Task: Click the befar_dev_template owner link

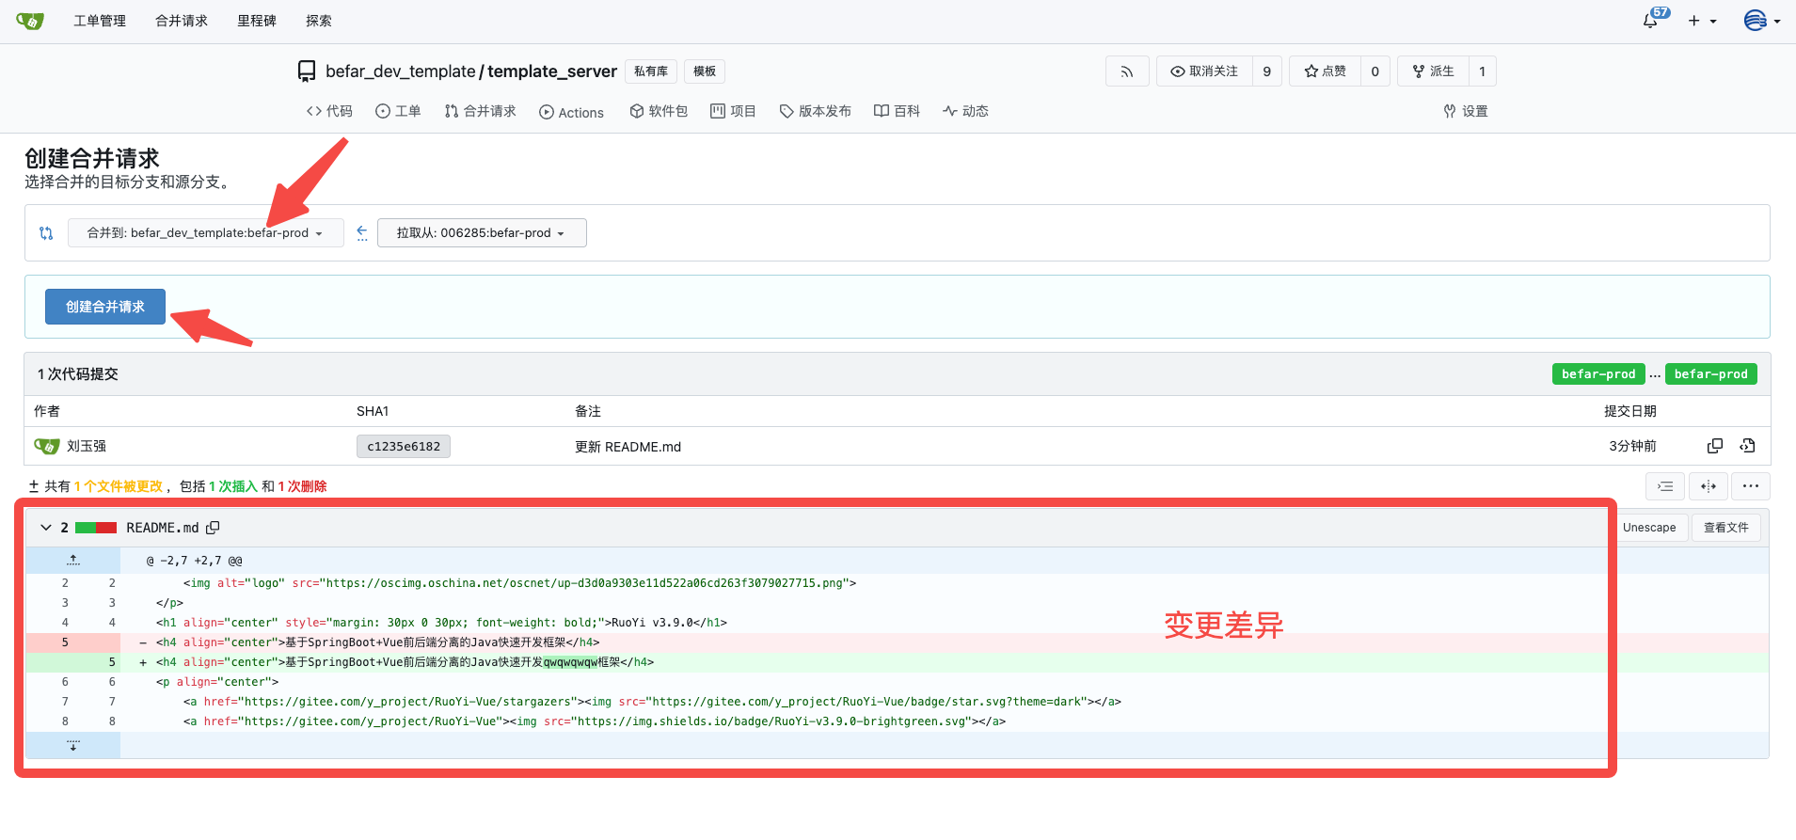Action: (x=401, y=71)
